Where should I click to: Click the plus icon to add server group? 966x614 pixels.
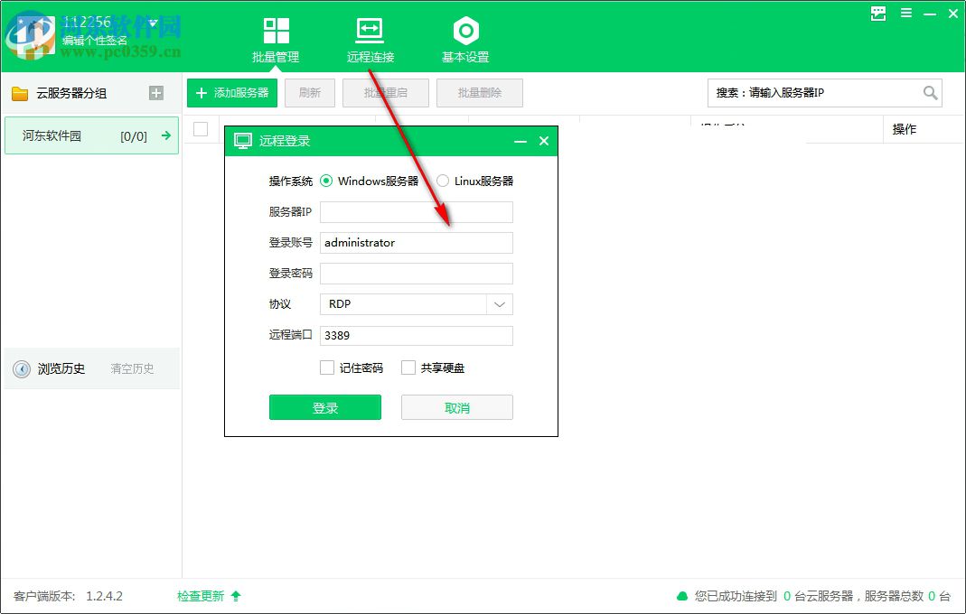tap(155, 92)
